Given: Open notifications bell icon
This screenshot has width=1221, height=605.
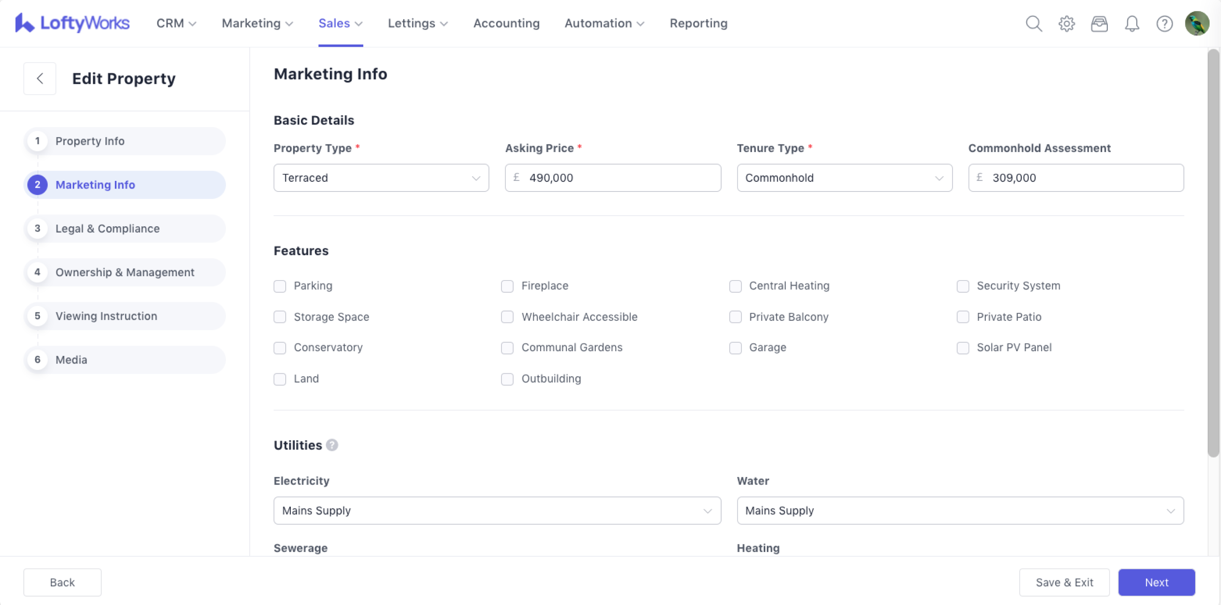Looking at the screenshot, I should 1132,23.
